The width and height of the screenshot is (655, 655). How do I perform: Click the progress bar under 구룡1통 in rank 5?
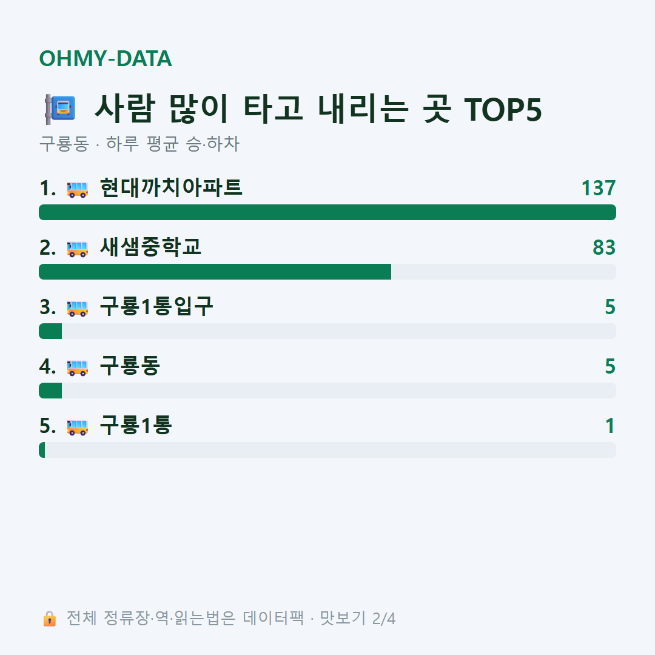click(x=327, y=450)
